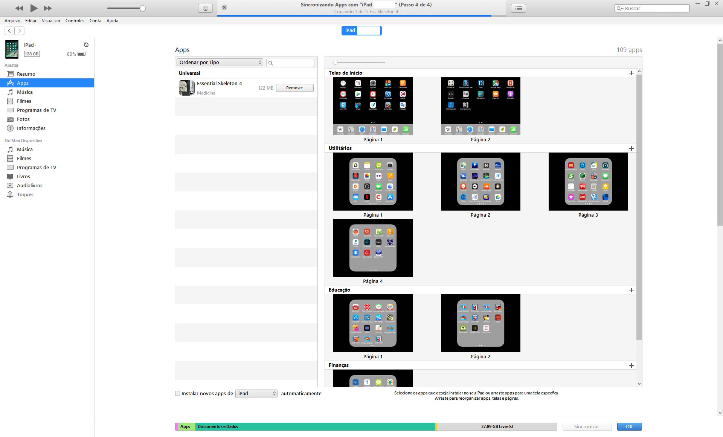Open the Visualizar menu
Screen dimensions: 723x437
click(51, 21)
